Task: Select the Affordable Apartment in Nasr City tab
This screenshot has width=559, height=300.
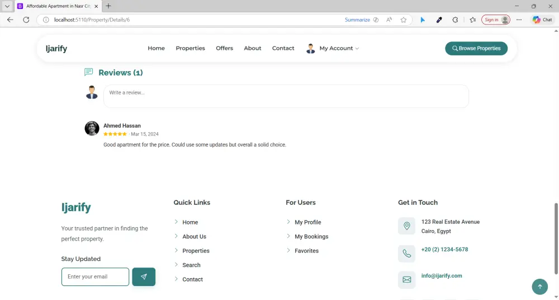Action: tap(58, 6)
